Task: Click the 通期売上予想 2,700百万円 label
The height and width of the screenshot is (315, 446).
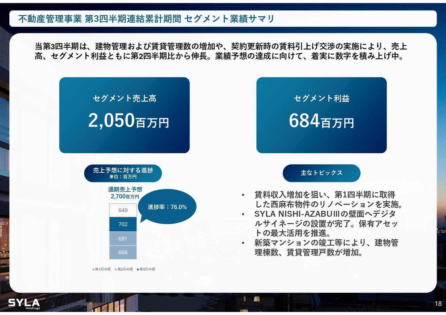Action: point(125,193)
